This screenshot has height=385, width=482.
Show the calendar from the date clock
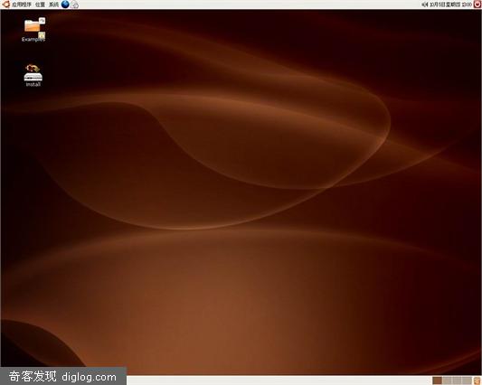pos(450,5)
